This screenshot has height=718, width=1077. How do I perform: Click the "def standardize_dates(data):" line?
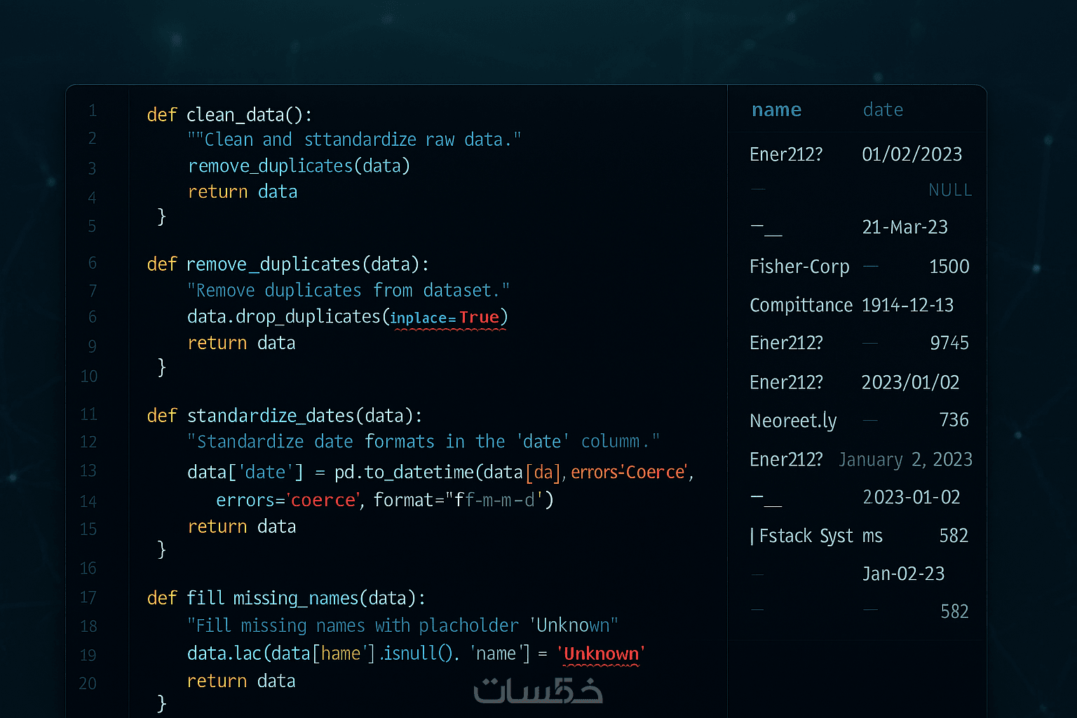click(x=285, y=416)
